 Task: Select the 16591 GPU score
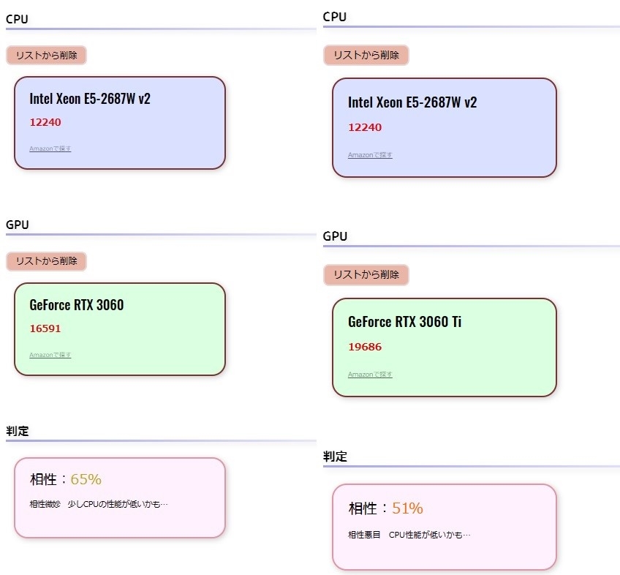click(45, 328)
